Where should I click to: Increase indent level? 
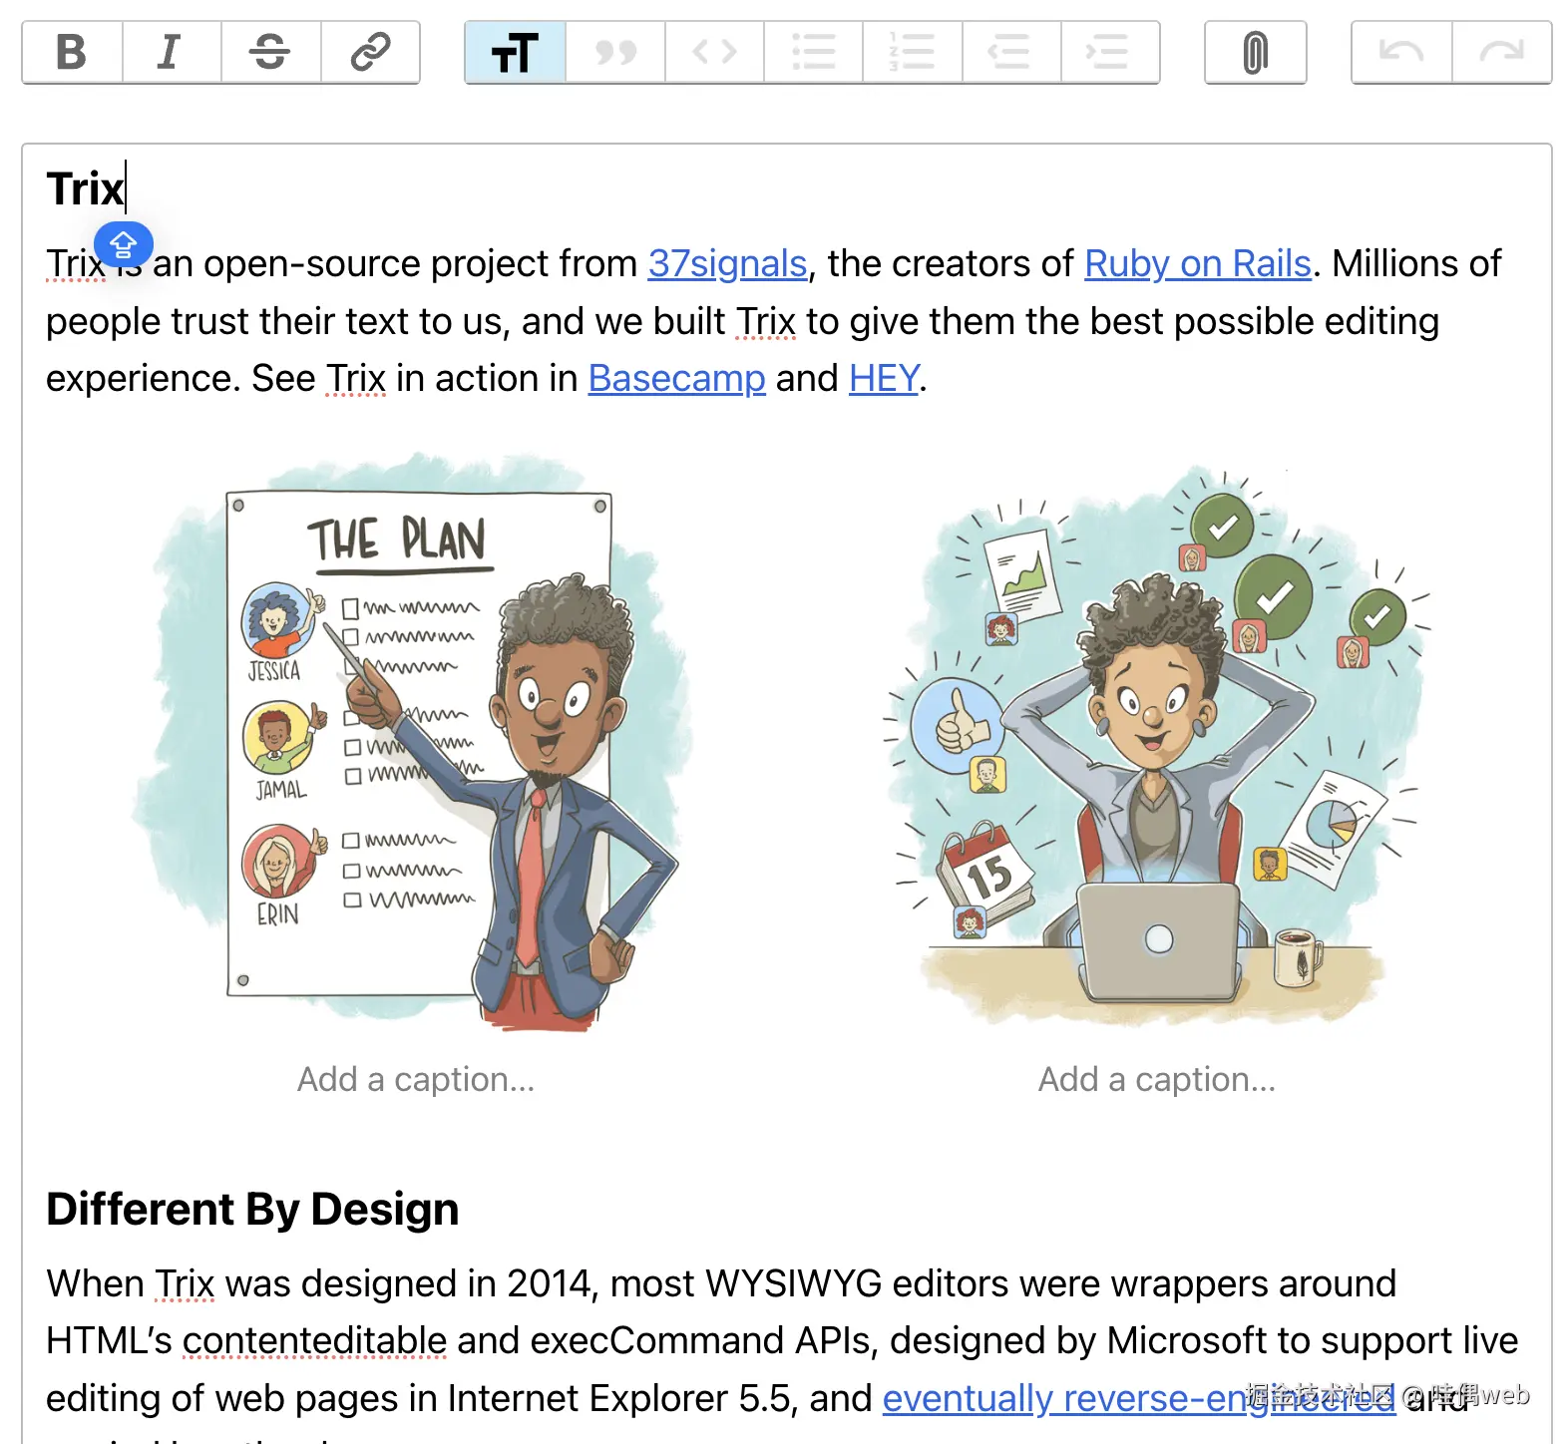coord(1110,52)
